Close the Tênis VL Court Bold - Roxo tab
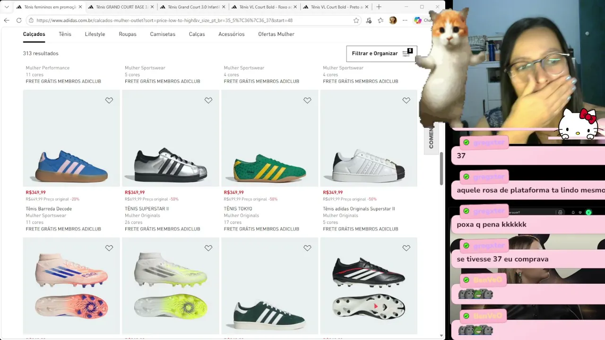This screenshot has height=340, width=605. tap(295, 7)
